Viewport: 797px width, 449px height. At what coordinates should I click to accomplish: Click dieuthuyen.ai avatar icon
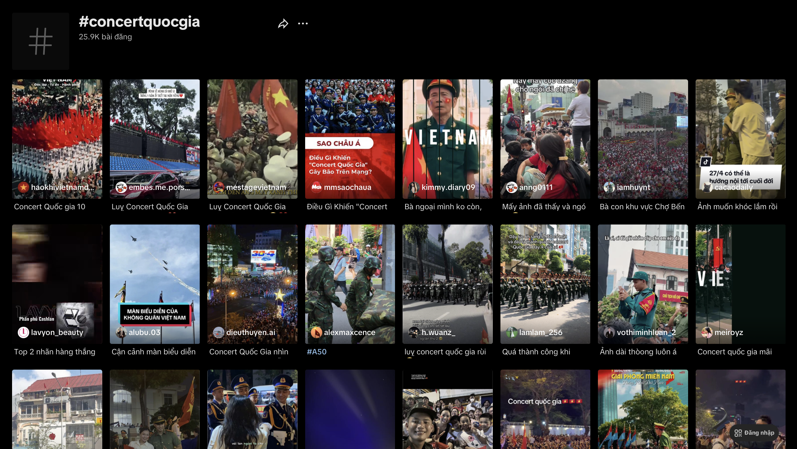(219, 332)
